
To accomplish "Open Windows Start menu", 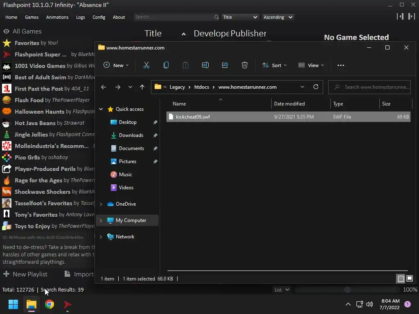I will click(x=13, y=304).
